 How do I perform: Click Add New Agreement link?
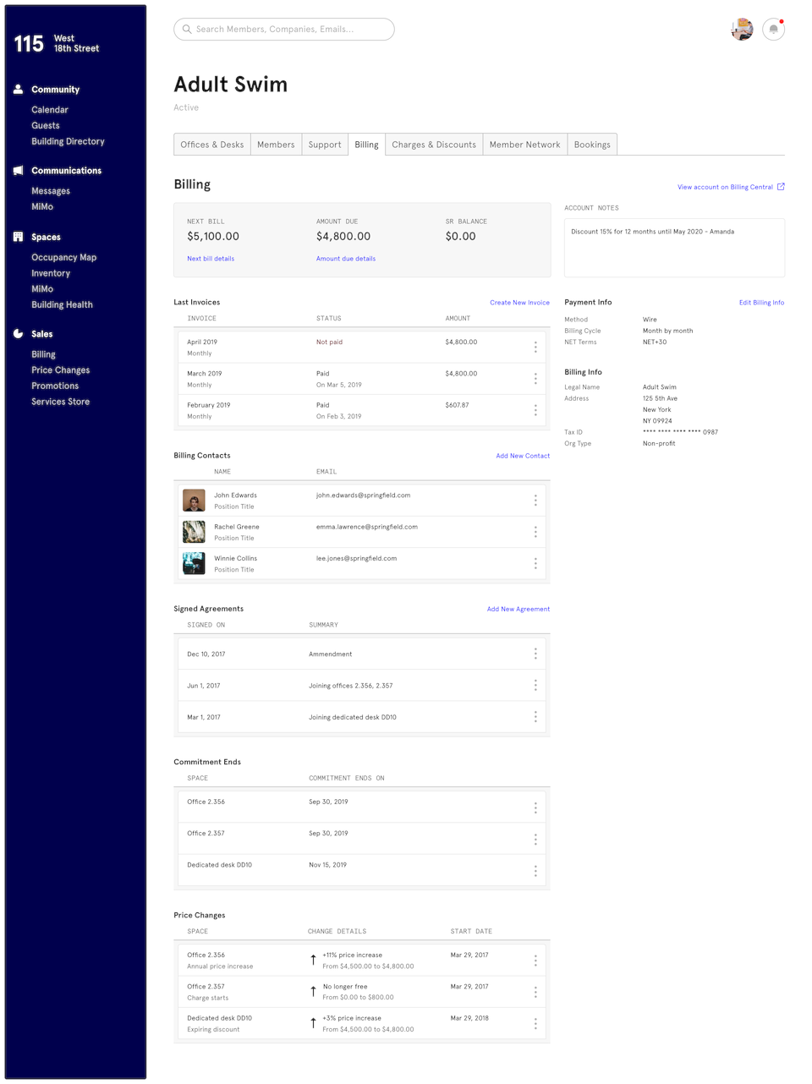(518, 609)
